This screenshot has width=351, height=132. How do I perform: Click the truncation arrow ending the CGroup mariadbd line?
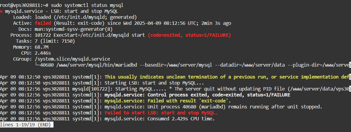point(350,65)
